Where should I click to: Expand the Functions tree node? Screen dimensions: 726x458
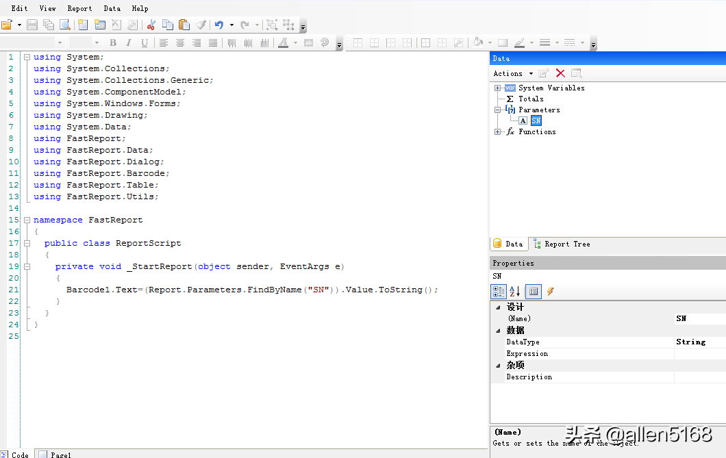(497, 132)
